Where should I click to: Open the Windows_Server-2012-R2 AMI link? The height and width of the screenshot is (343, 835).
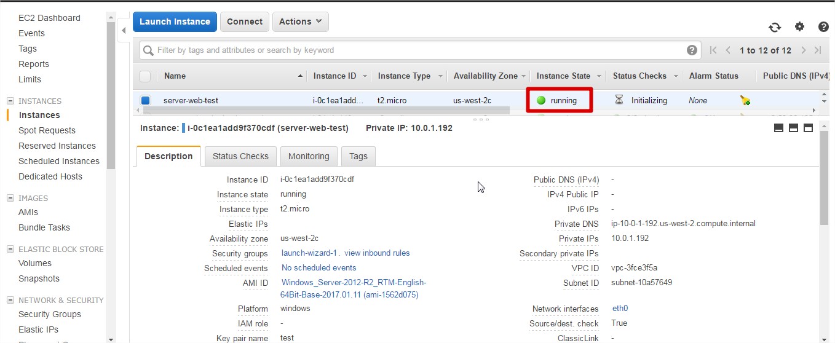click(x=354, y=288)
